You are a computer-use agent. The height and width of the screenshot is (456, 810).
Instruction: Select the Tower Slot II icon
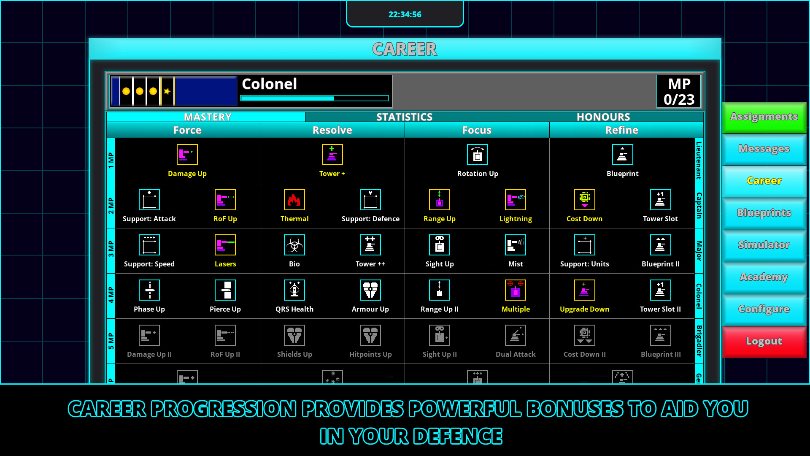(x=660, y=290)
